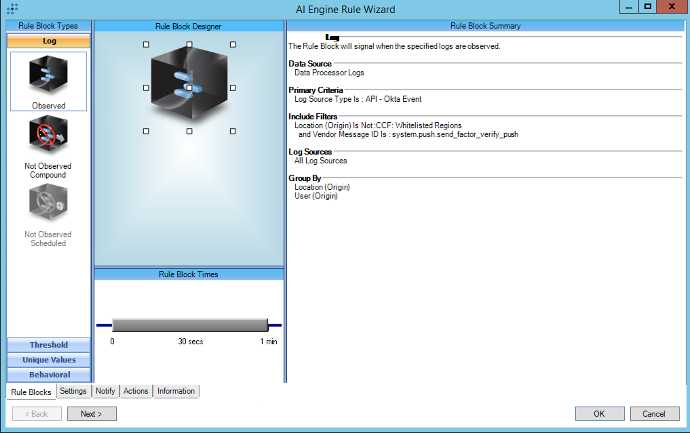The width and height of the screenshot is (690, 433).
Task: Click the gray Rule Block Times bar
Action: (190, 325)
